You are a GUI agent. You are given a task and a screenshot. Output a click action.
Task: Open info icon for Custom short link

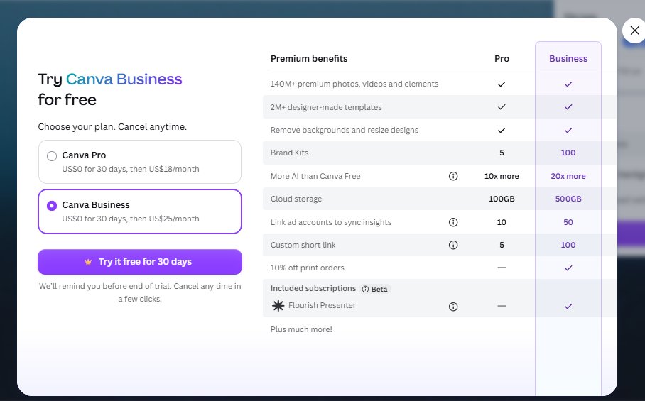tap(453, 245)
